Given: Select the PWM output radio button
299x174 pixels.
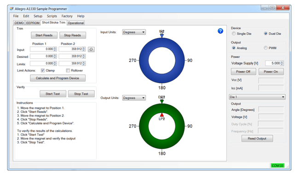Looking at the screenshot, I should (x=265, y=48).
